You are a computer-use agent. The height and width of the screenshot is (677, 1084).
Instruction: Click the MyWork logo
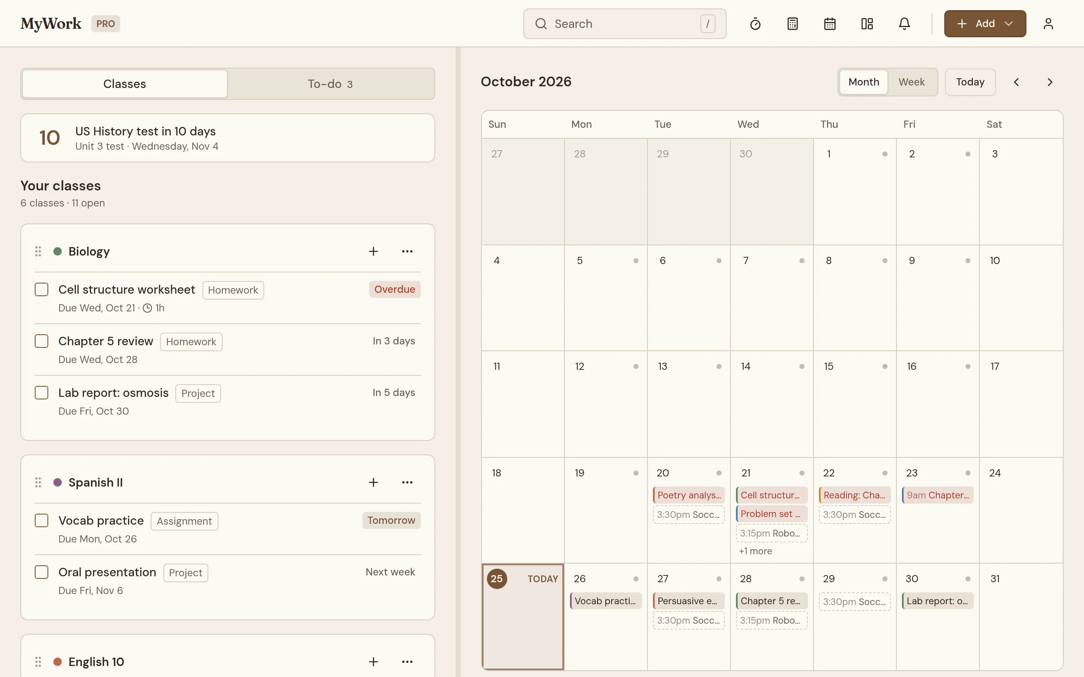(x=51, y=24)
